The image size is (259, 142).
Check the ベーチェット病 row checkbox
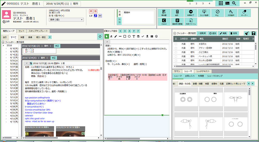coord(176,56)
